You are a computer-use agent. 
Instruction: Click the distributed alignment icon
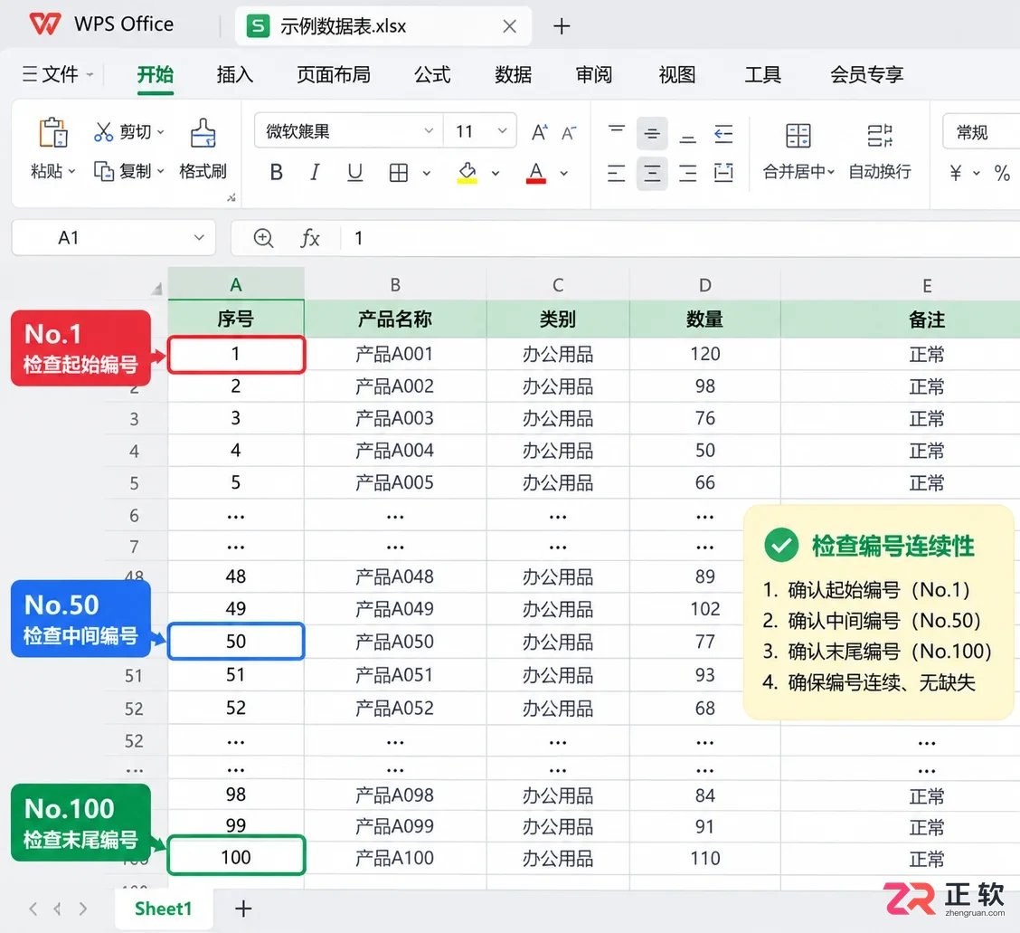click(x=723, y=173)
